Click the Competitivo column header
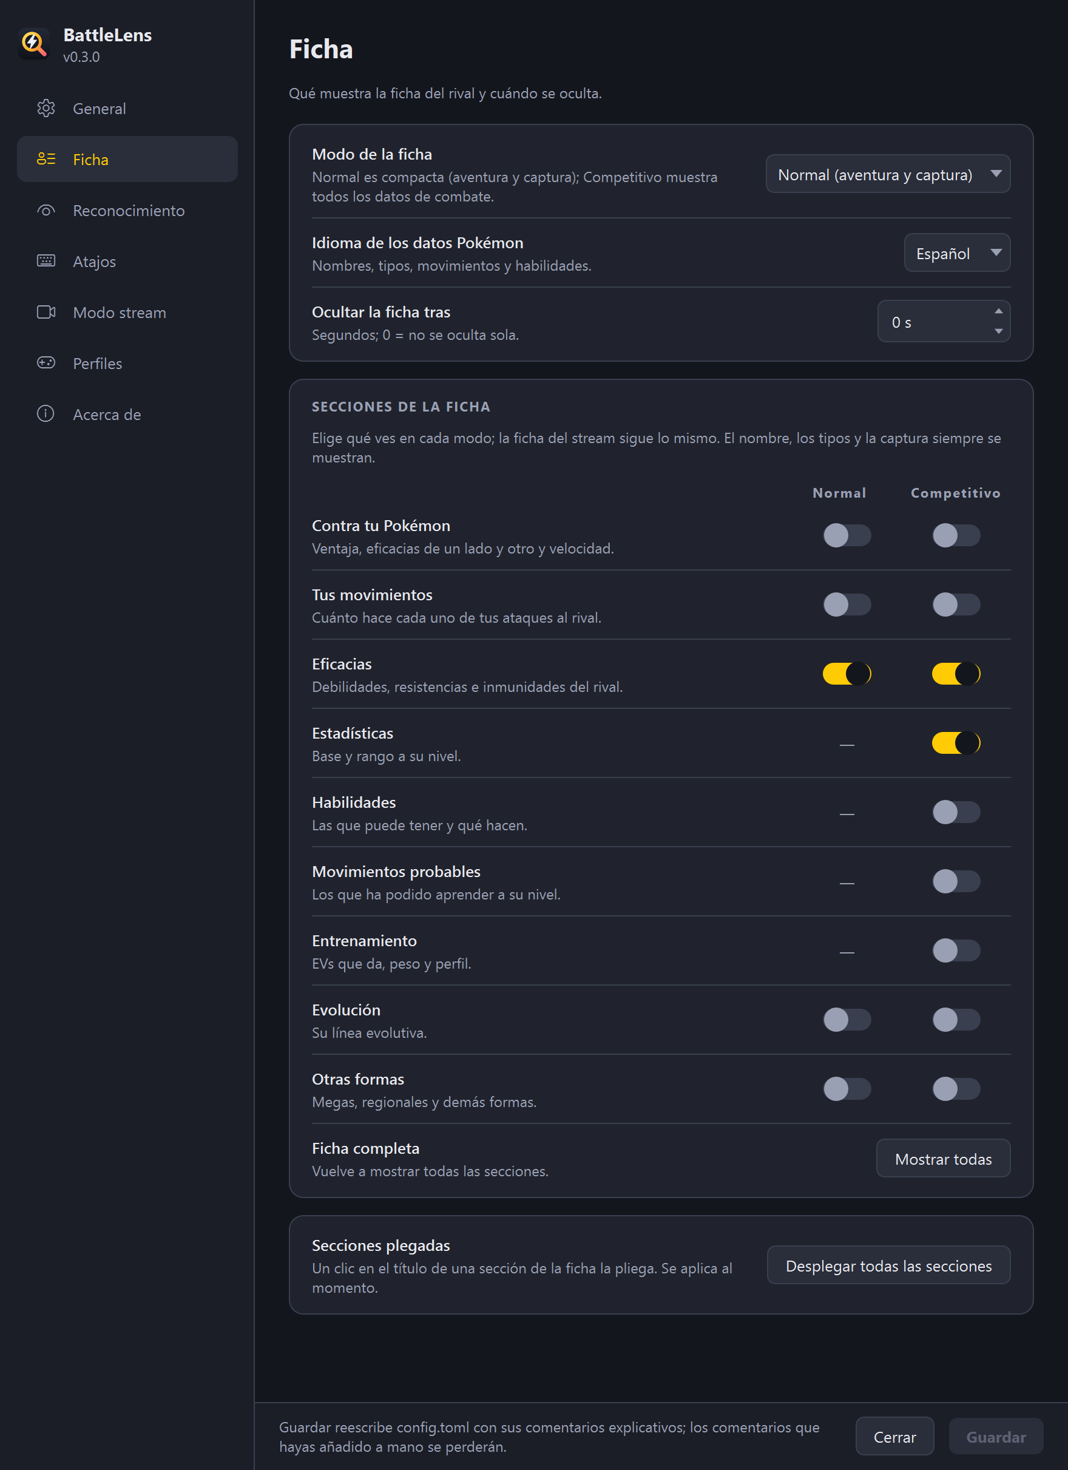 [955, 493]
